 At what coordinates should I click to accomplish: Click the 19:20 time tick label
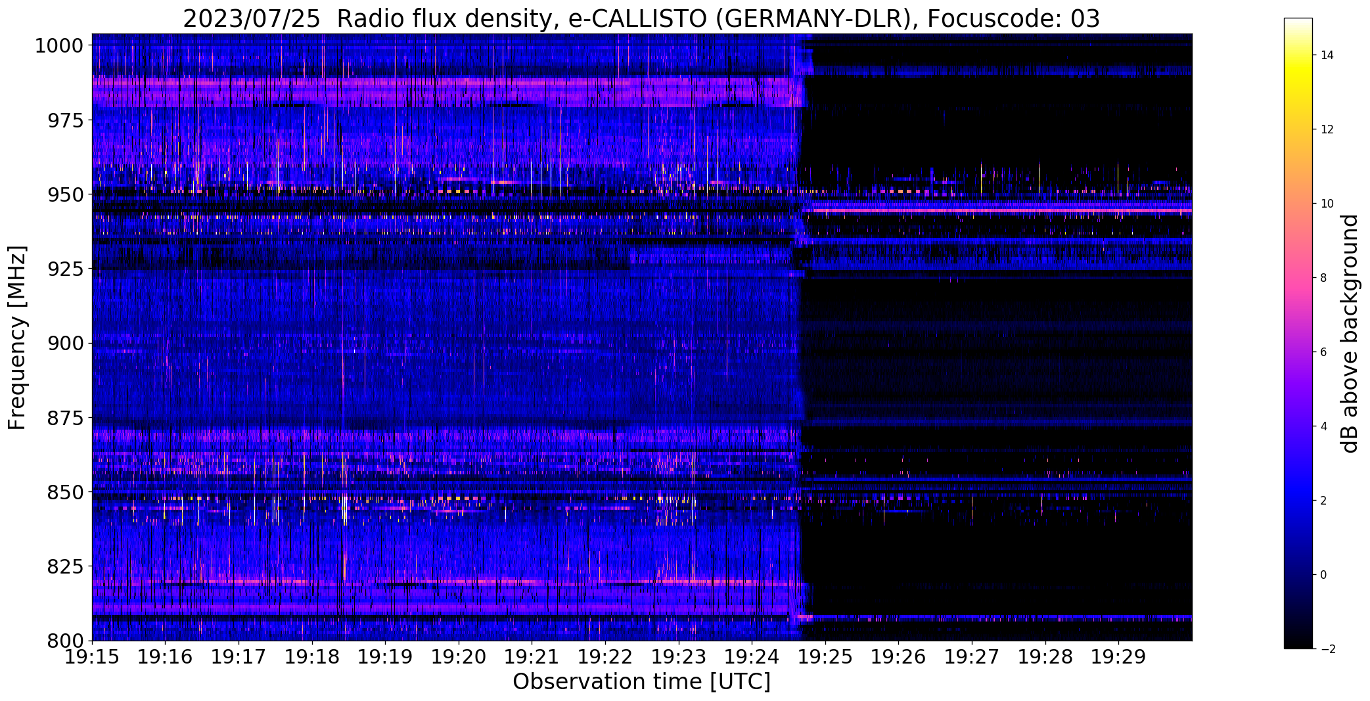(459, 656)
